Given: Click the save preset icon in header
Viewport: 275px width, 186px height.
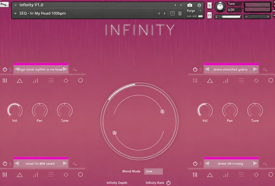Looking at the screenshot, I should [173, 13].
